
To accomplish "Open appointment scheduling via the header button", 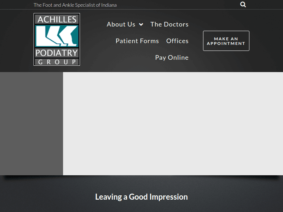I will point(226,41).
